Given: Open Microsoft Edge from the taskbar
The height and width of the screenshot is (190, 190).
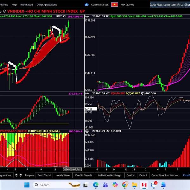Looking at the screenshot, I should [x=95, y=185].
